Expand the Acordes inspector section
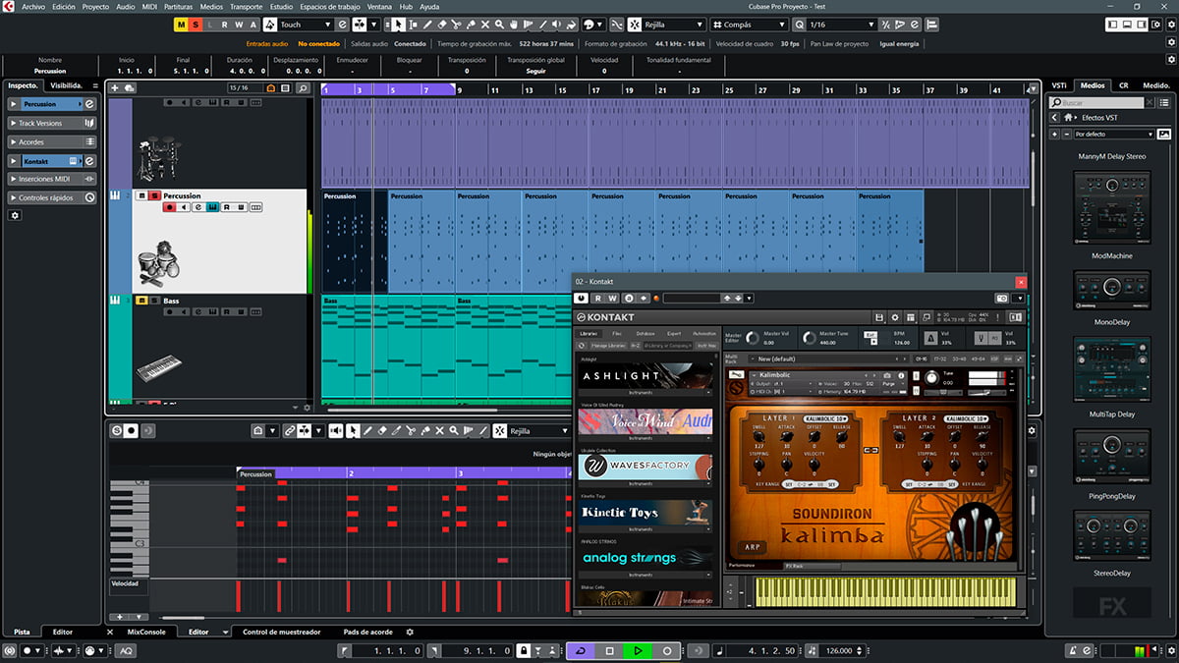 point(52,141)
